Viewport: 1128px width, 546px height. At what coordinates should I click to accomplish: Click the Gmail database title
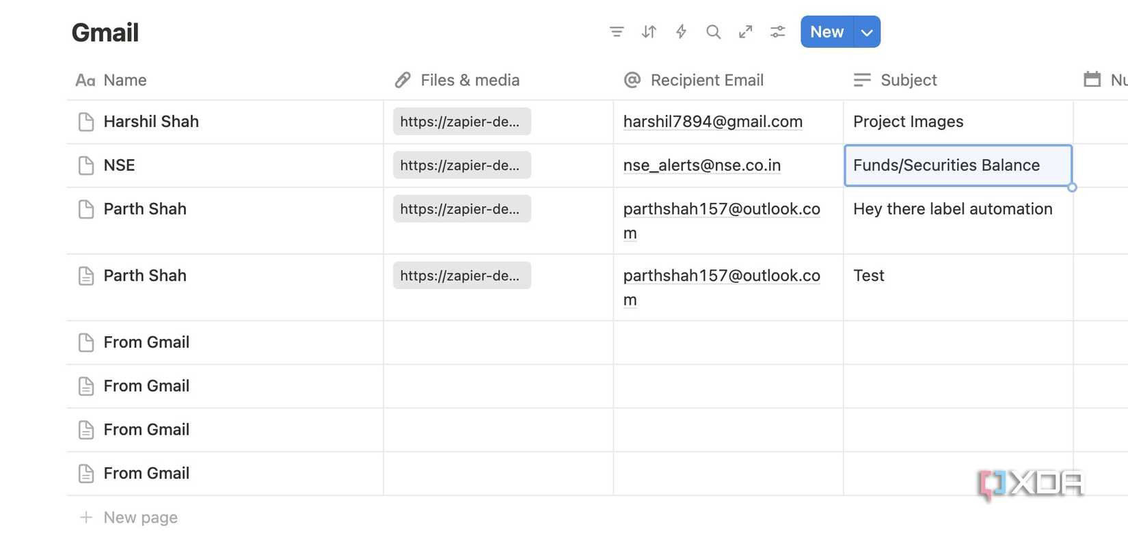(x=105, y=31)
